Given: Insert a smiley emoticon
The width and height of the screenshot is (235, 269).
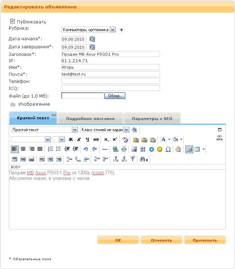Looking at the screenshot, I should (160, 149).
